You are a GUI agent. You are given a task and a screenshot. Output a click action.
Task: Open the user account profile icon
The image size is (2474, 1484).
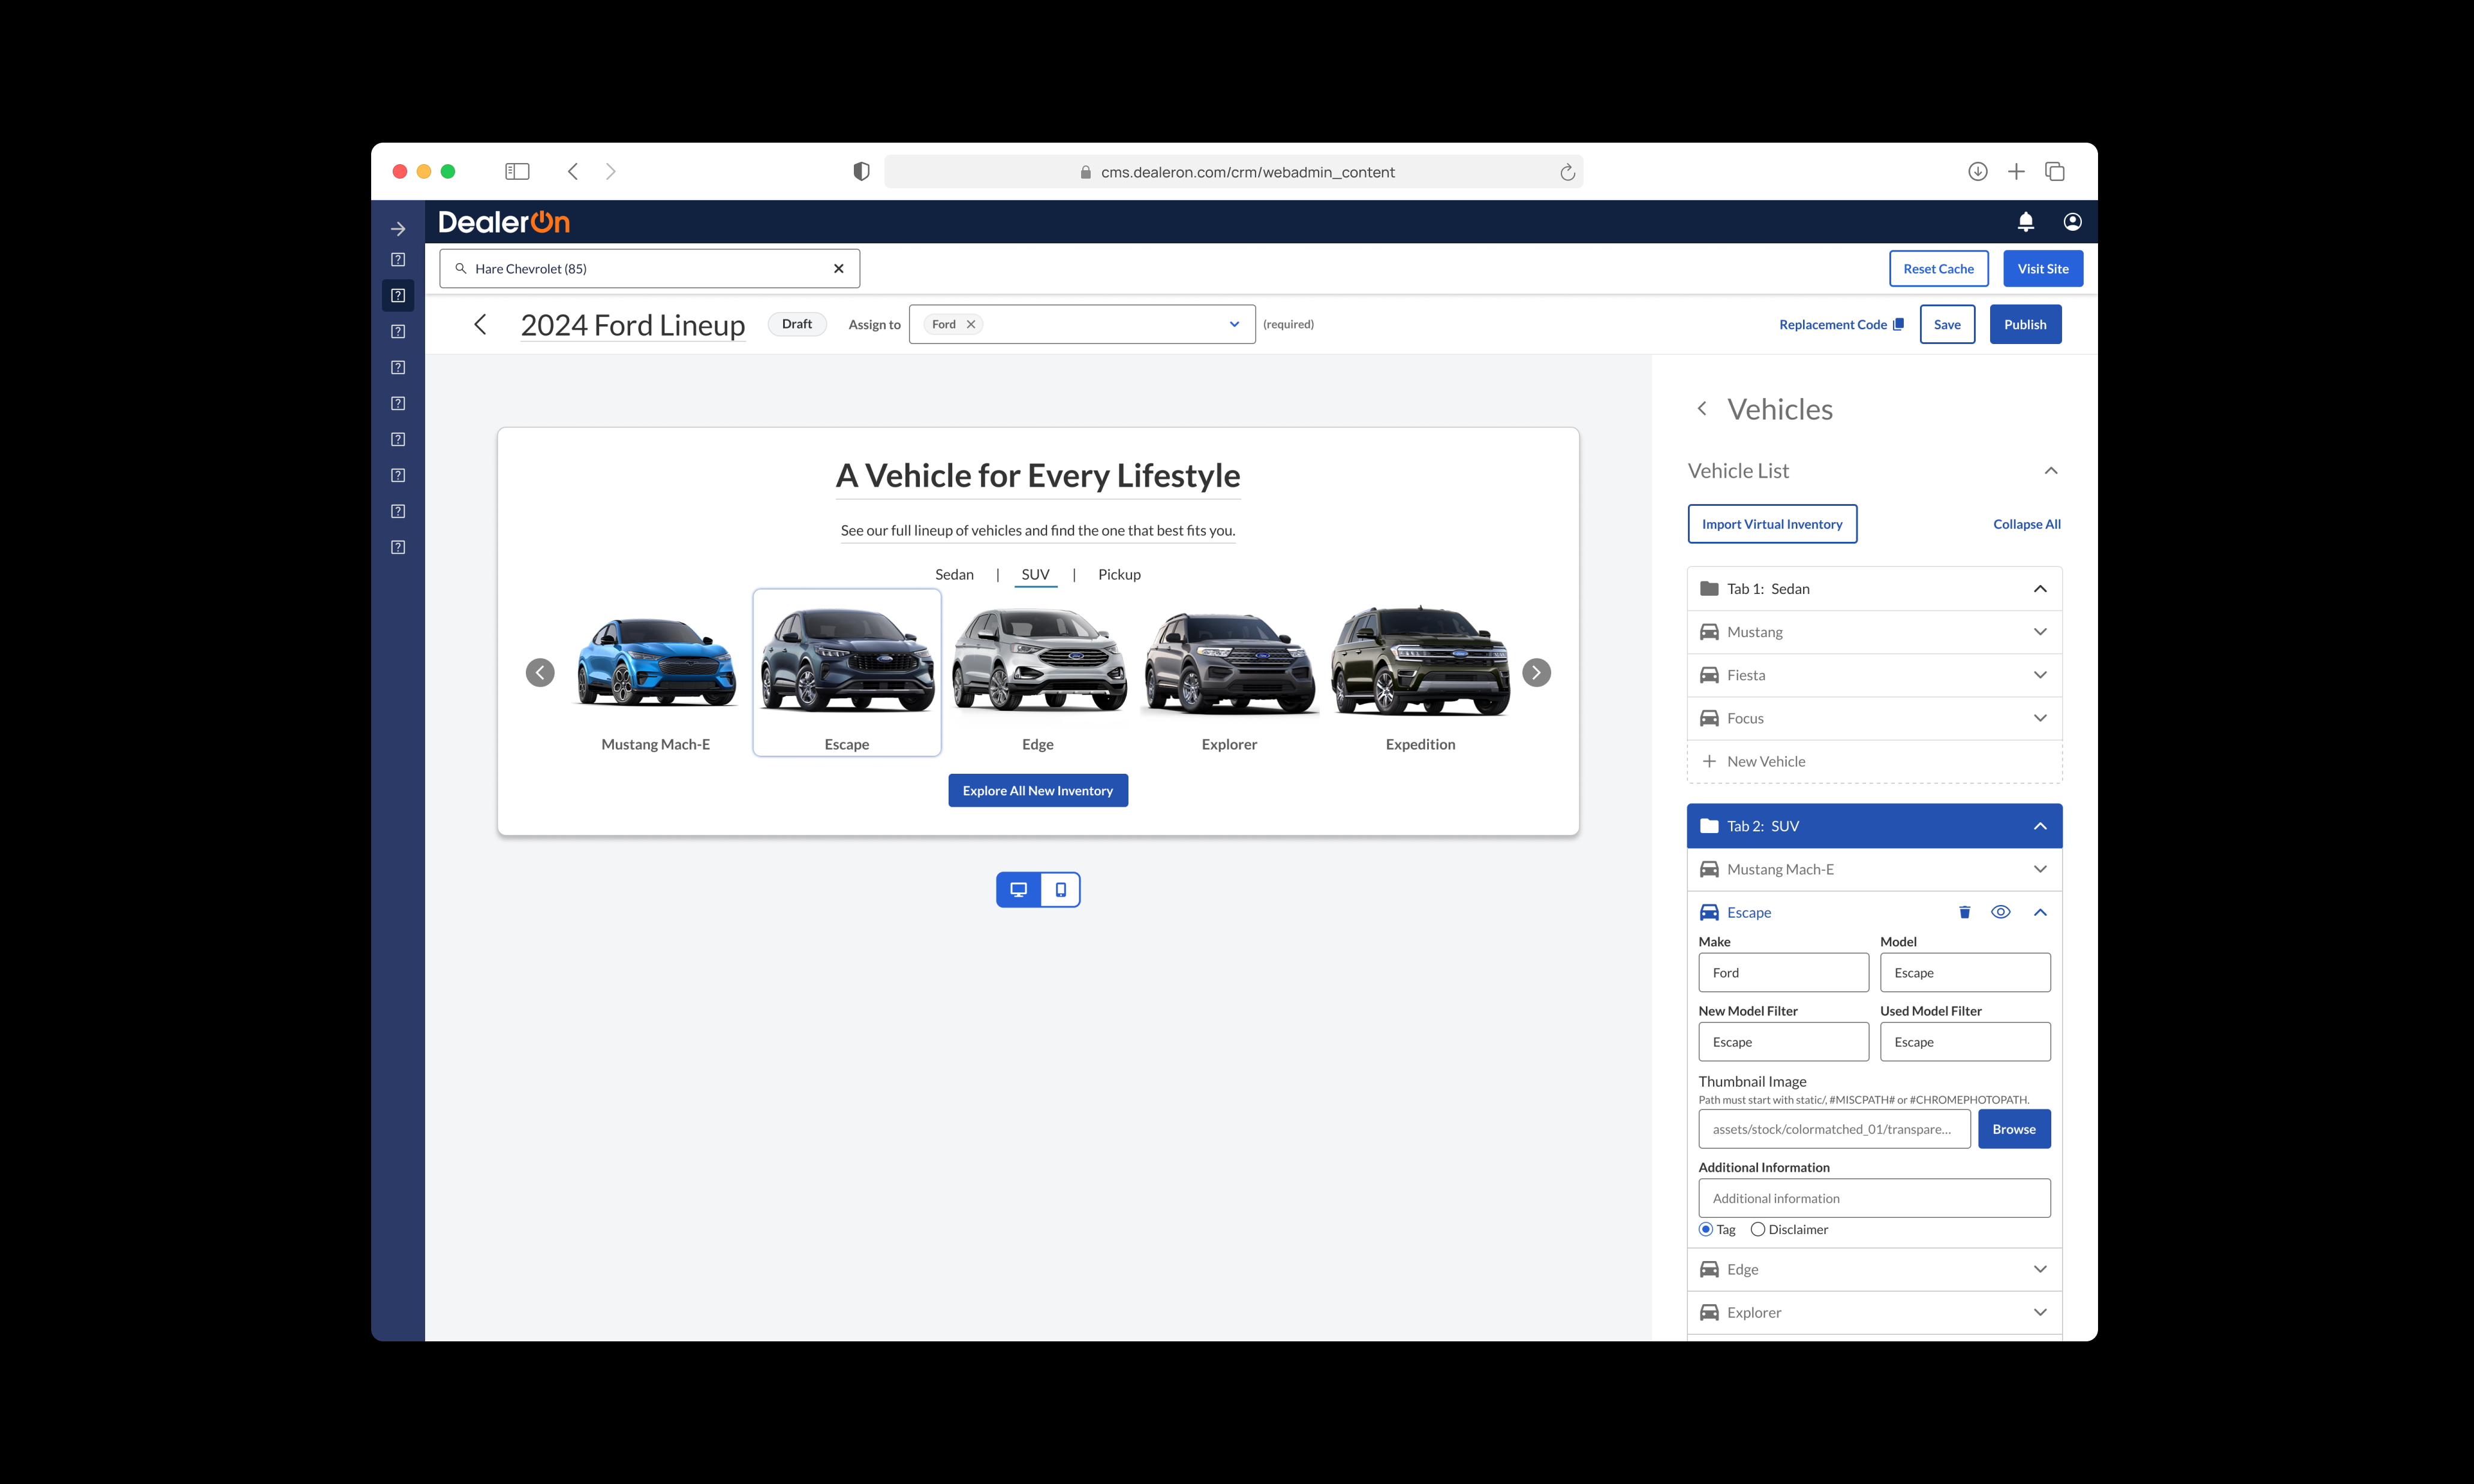[x=2073, y=222]
